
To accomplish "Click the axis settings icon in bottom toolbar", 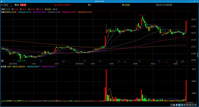I will click(x=185, y=105).
